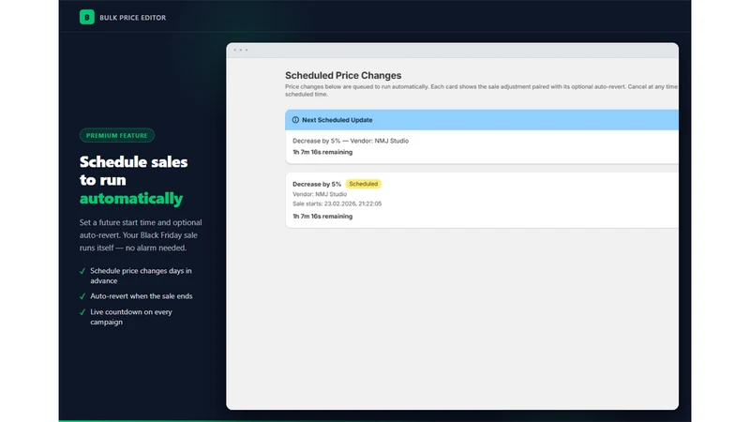Screen dimensions: 750x422
Task: Click countdown below the Sale starts line
Action: 322,217
